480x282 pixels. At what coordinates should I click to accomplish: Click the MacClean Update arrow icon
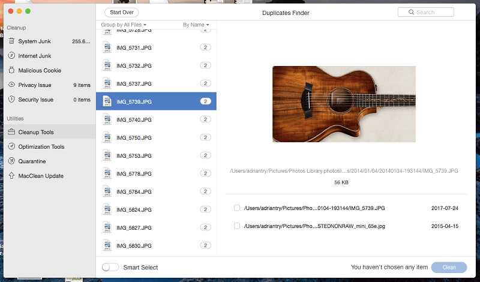[x=11, y=175]
